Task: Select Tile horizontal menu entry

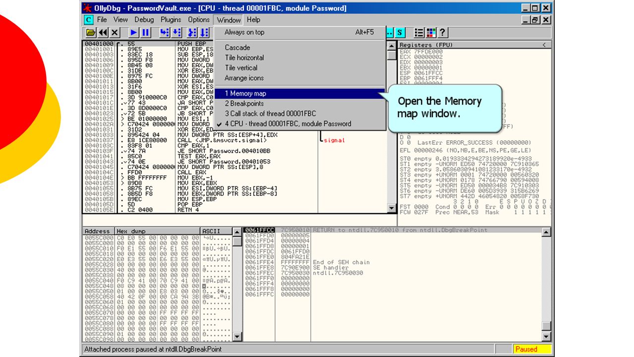Action: tap(300, 58)
